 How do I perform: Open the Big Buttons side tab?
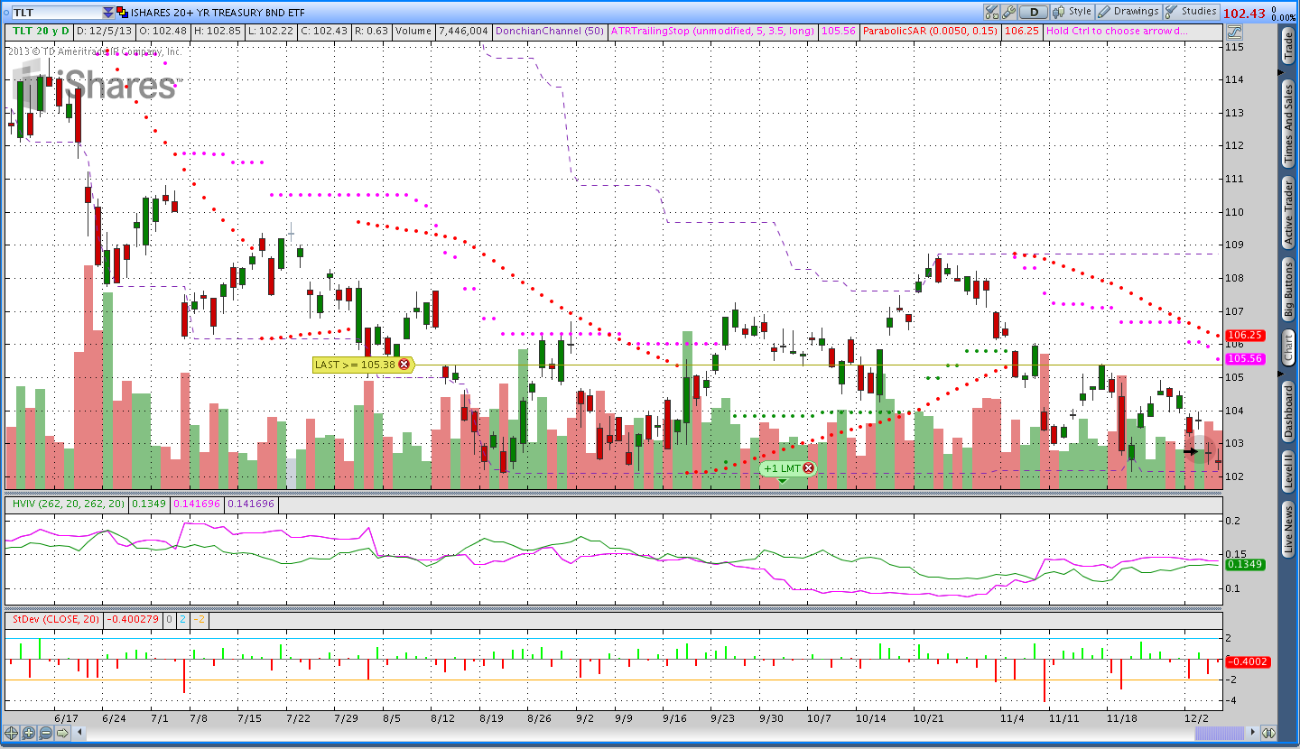click(1288, 290)
